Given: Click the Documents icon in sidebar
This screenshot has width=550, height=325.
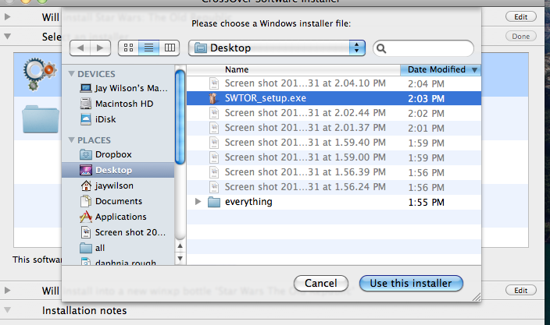Looking at the screenshot, I should coord(86,201).
